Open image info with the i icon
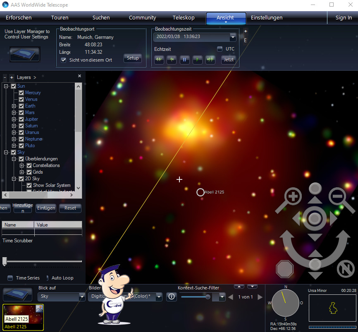 pos(172,296)
